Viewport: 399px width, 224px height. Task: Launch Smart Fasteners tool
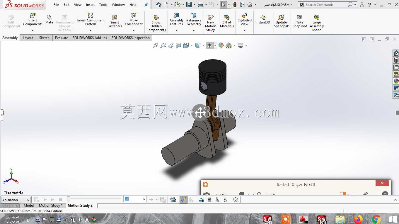[115, 21]
